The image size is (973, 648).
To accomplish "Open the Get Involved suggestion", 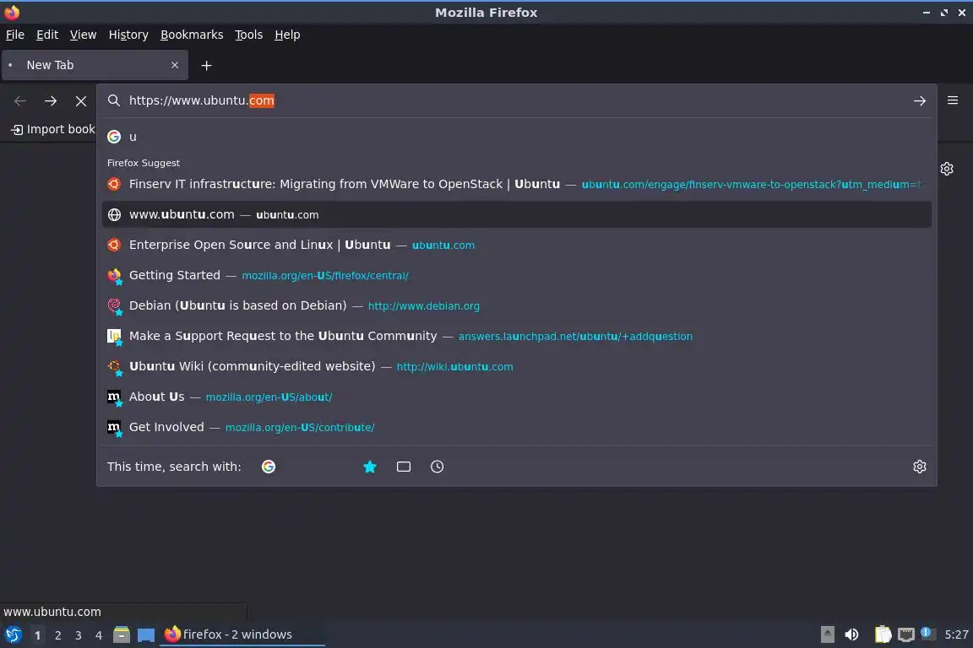I will click(516, 427).
